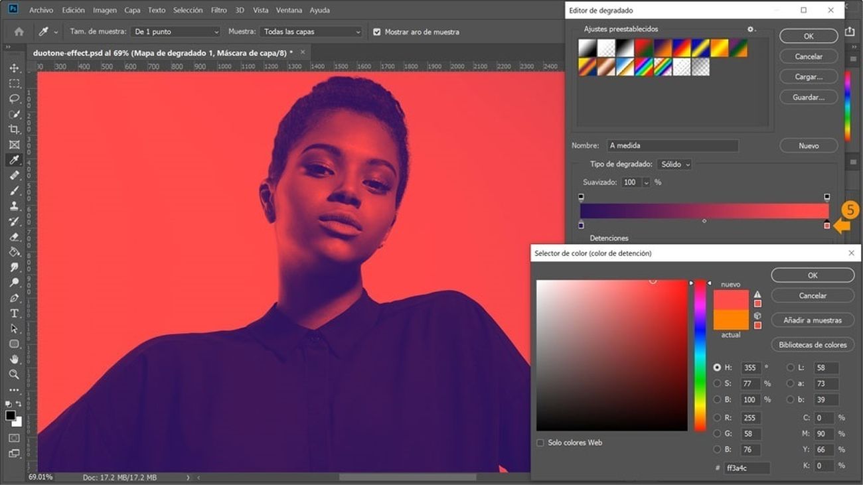This screenshot has width=863, height=485.
Task: Select the Hand tool
Action: pos(14,359)
